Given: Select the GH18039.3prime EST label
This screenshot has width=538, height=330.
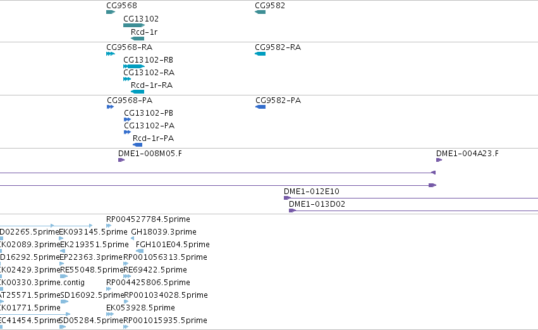Looking at the screenshot, I should point(164,232).
